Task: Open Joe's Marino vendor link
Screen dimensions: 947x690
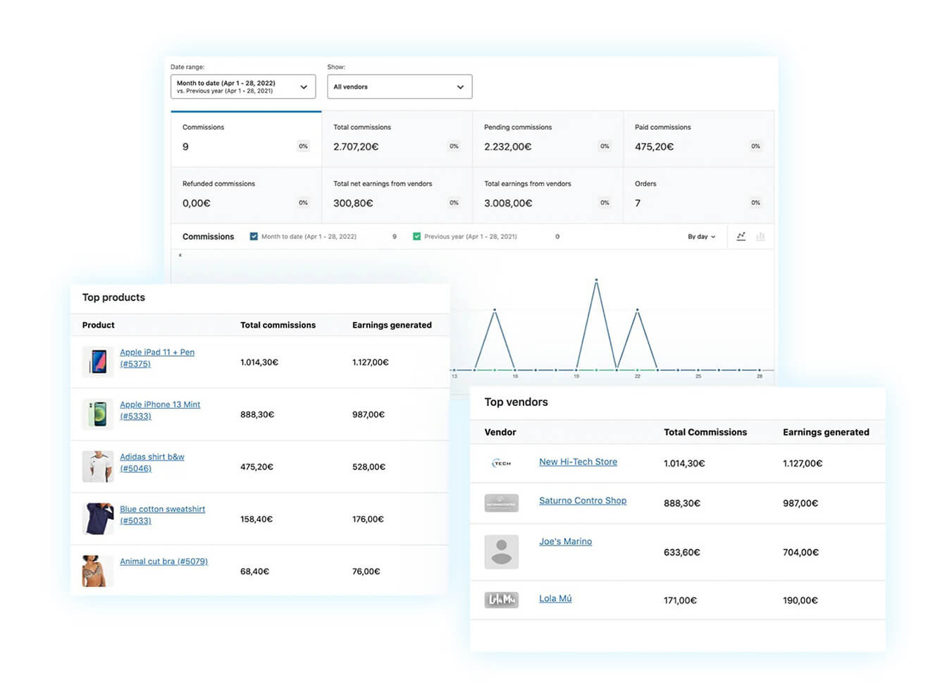Action: pyautogui.click(x=565, y=541)
